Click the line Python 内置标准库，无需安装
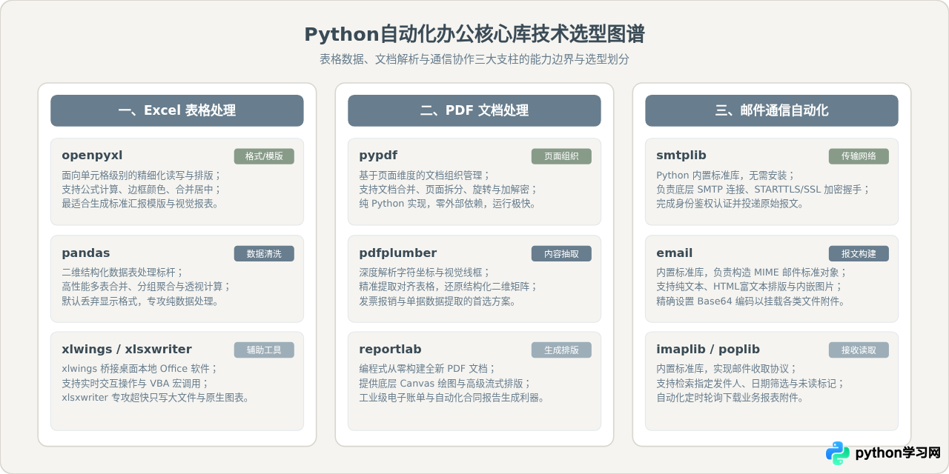949x474 pixels. point(726,176)
